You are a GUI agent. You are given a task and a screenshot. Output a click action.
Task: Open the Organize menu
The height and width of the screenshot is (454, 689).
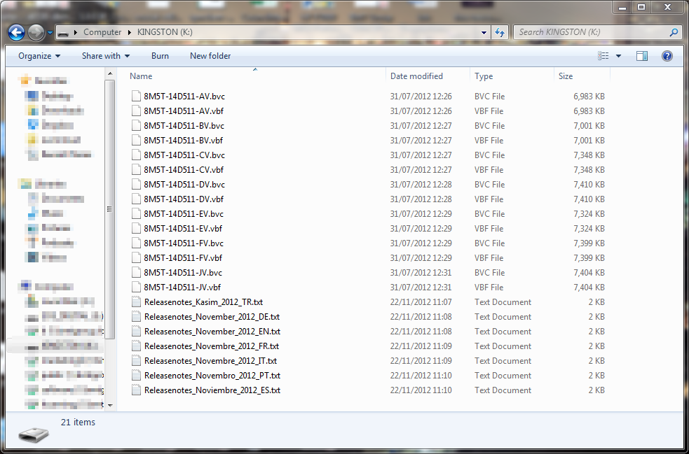pos(39,56)
